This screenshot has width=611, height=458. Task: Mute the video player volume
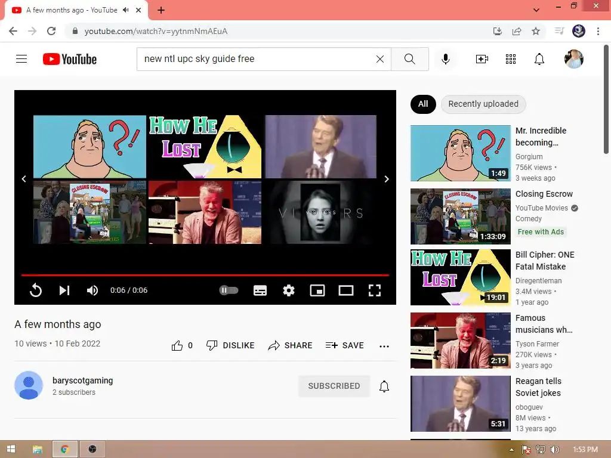point(92,290)
